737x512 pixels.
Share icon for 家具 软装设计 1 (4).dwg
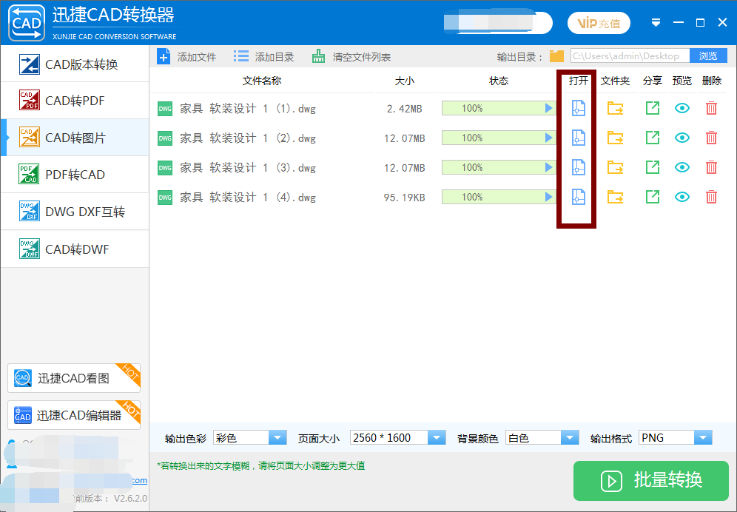(653, 197)
